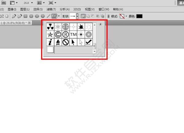
Task: Click the black 颜色 color swatch
Action: 140,16
